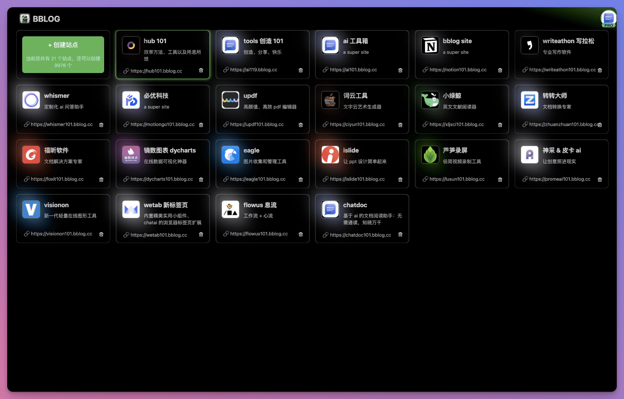This screenshot has width=624, height=399.
Task: Click the 创建站点 green button
Action: click(x=63, y=55)
